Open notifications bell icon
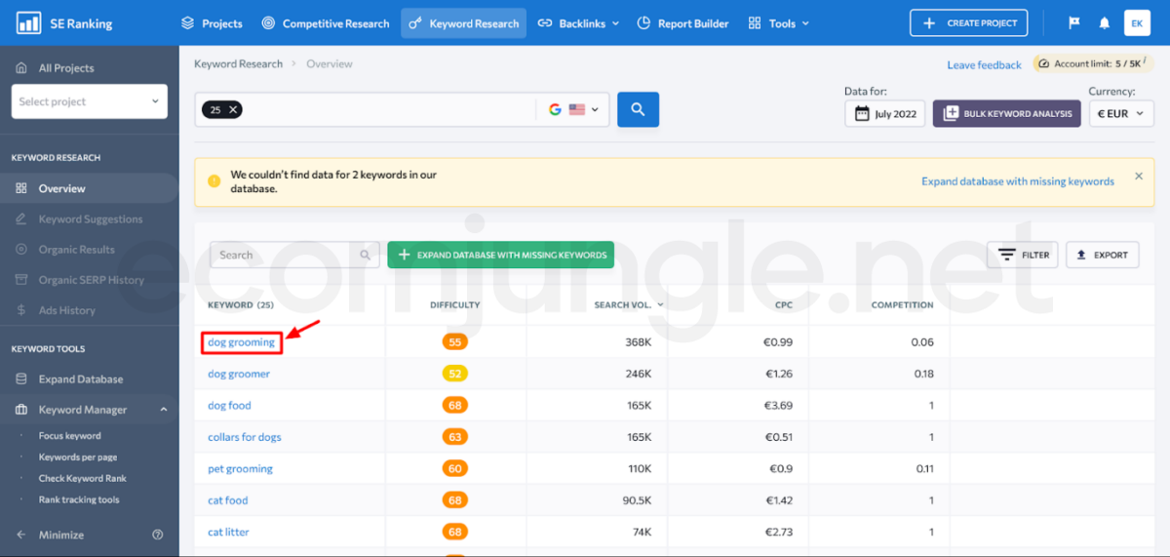Screen dimensions: 1170x557 [1104, 23]
